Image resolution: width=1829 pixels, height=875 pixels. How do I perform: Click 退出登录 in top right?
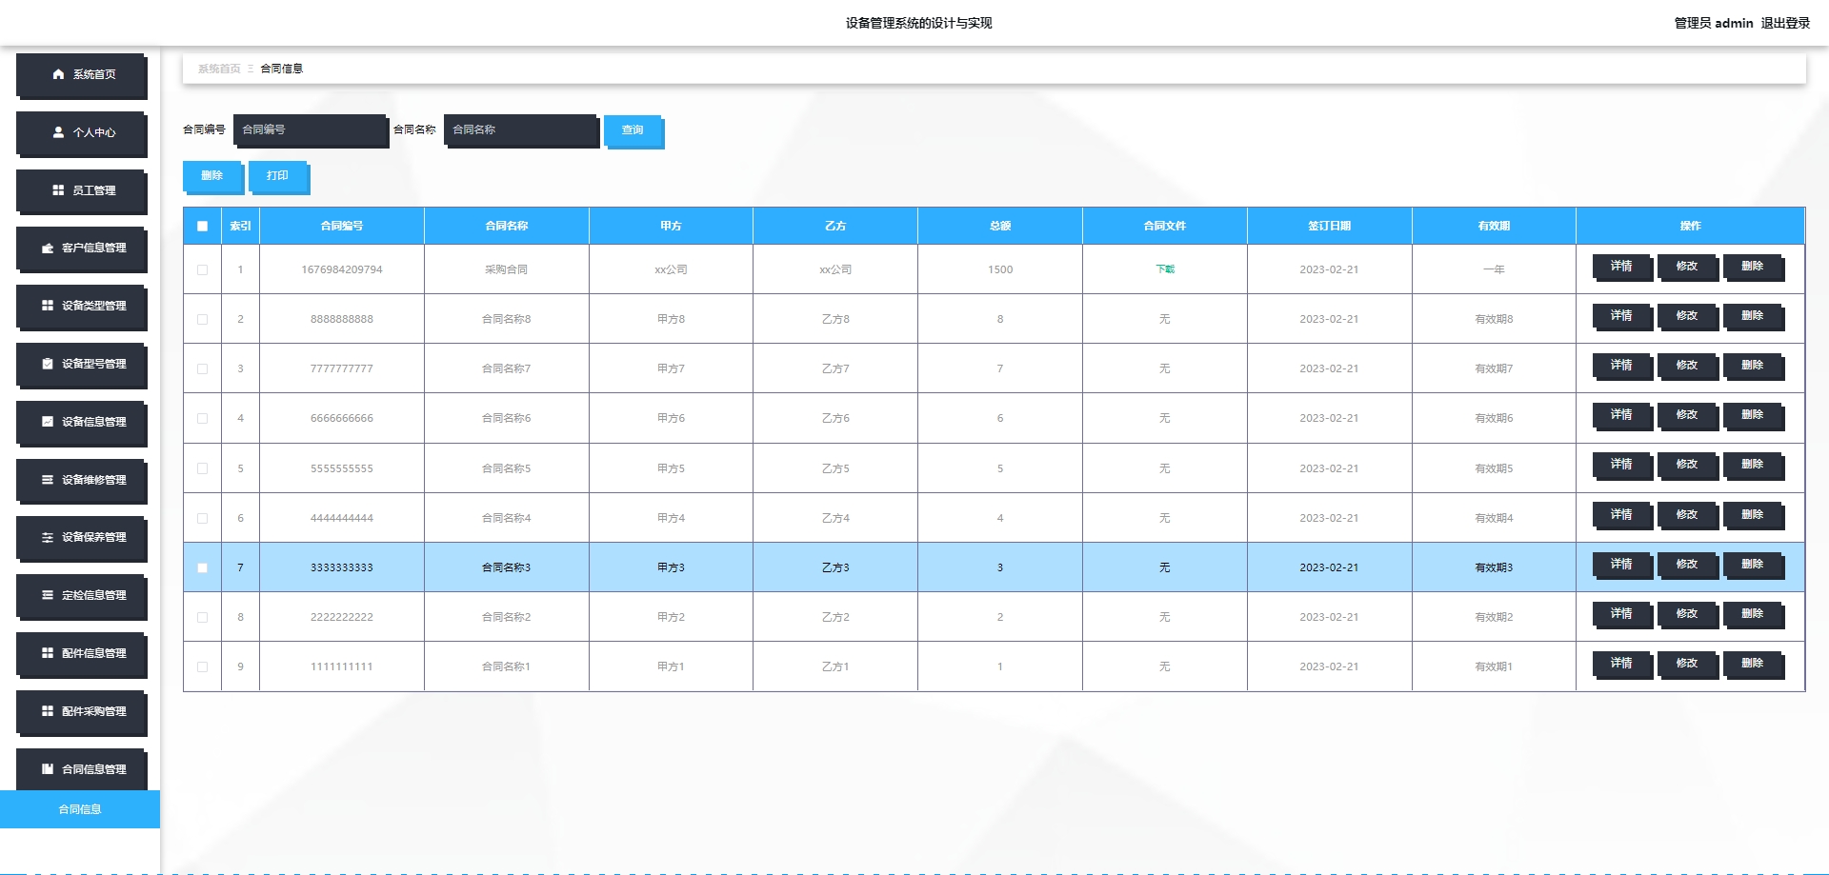[1785, 23]
